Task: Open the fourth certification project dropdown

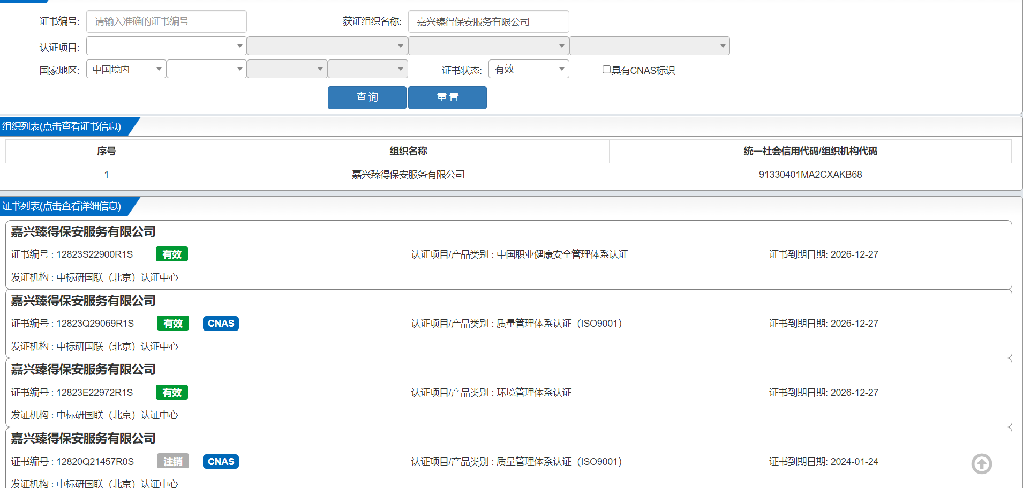Action: (x=650, y=46)
